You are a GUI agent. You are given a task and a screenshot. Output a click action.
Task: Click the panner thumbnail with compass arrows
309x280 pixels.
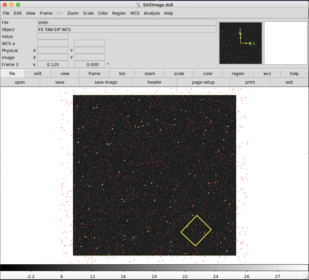pyautogui.click(x=241, y=43)
